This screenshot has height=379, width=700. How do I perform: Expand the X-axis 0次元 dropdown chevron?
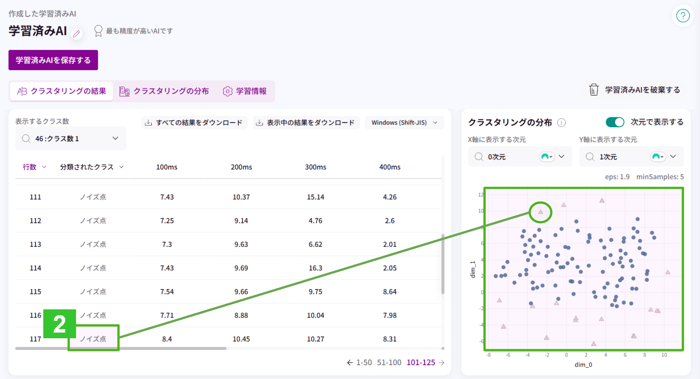pos(562,157)
